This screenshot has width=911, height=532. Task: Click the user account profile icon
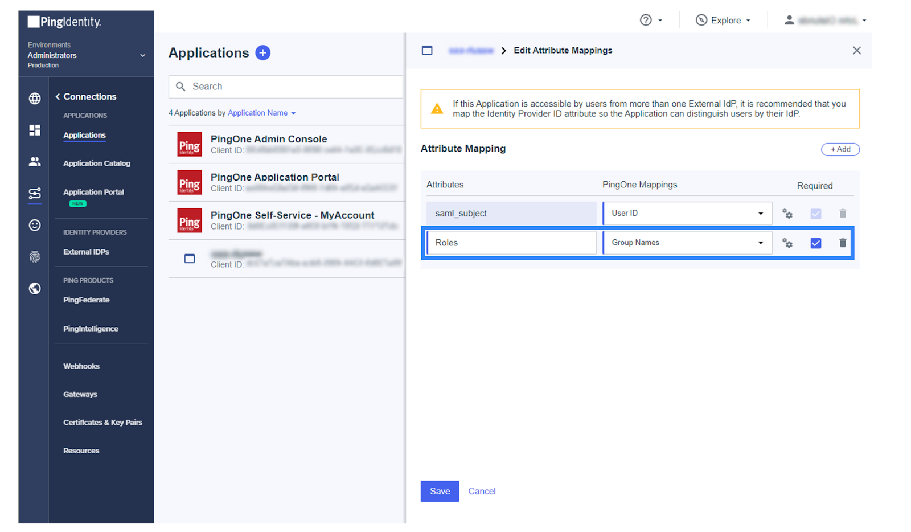(x=789, y=21)
